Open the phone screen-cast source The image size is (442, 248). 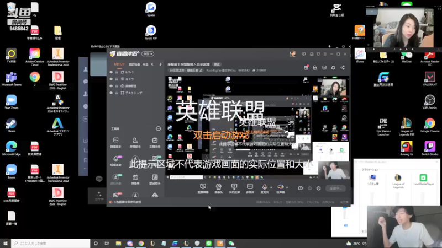(x=234, y=188)
